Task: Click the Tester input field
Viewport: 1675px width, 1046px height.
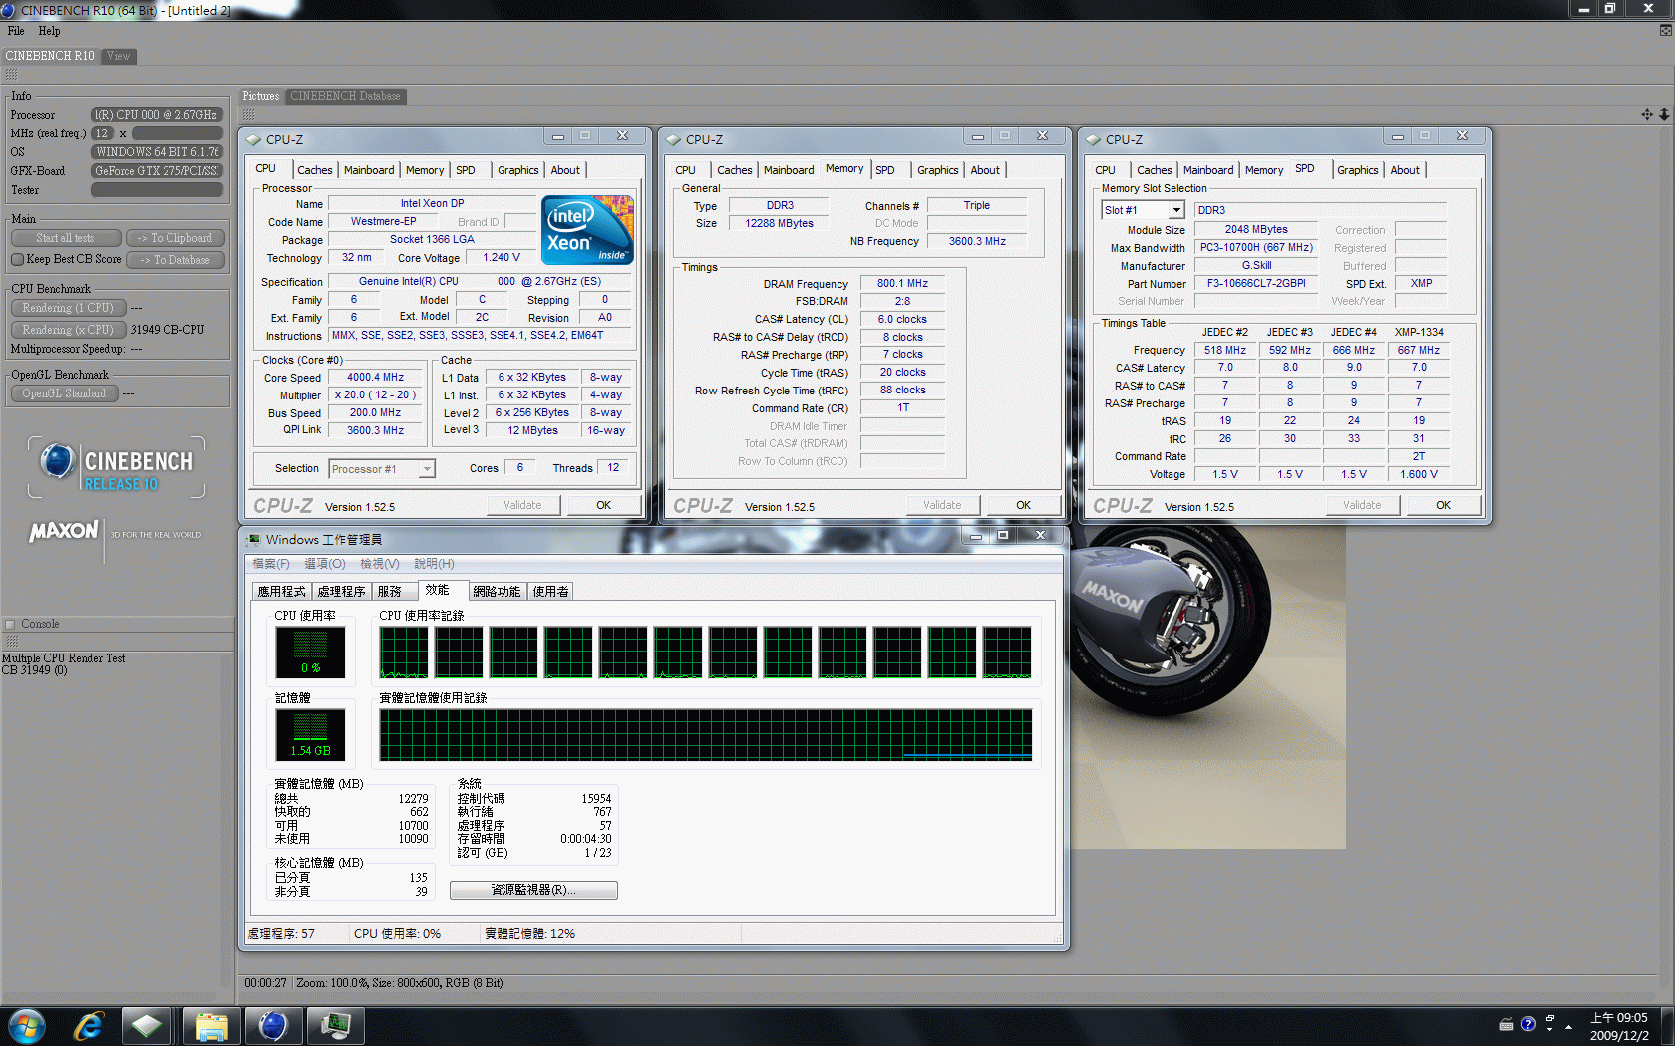Action: pyautogui.click(x=157, y=190)
